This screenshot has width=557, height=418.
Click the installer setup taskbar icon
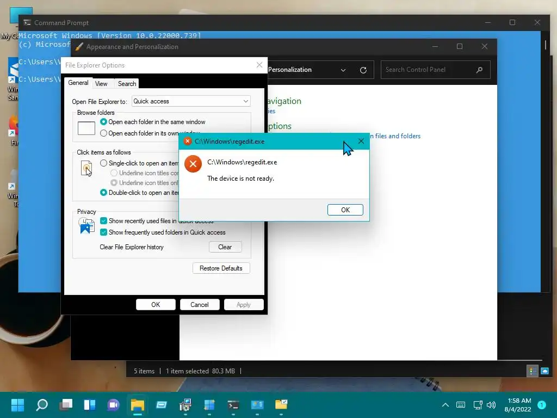coord(185,405)
